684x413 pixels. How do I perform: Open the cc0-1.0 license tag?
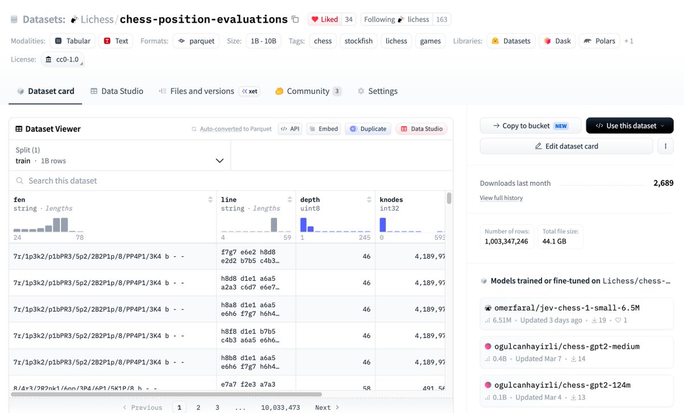click(62, 59)
